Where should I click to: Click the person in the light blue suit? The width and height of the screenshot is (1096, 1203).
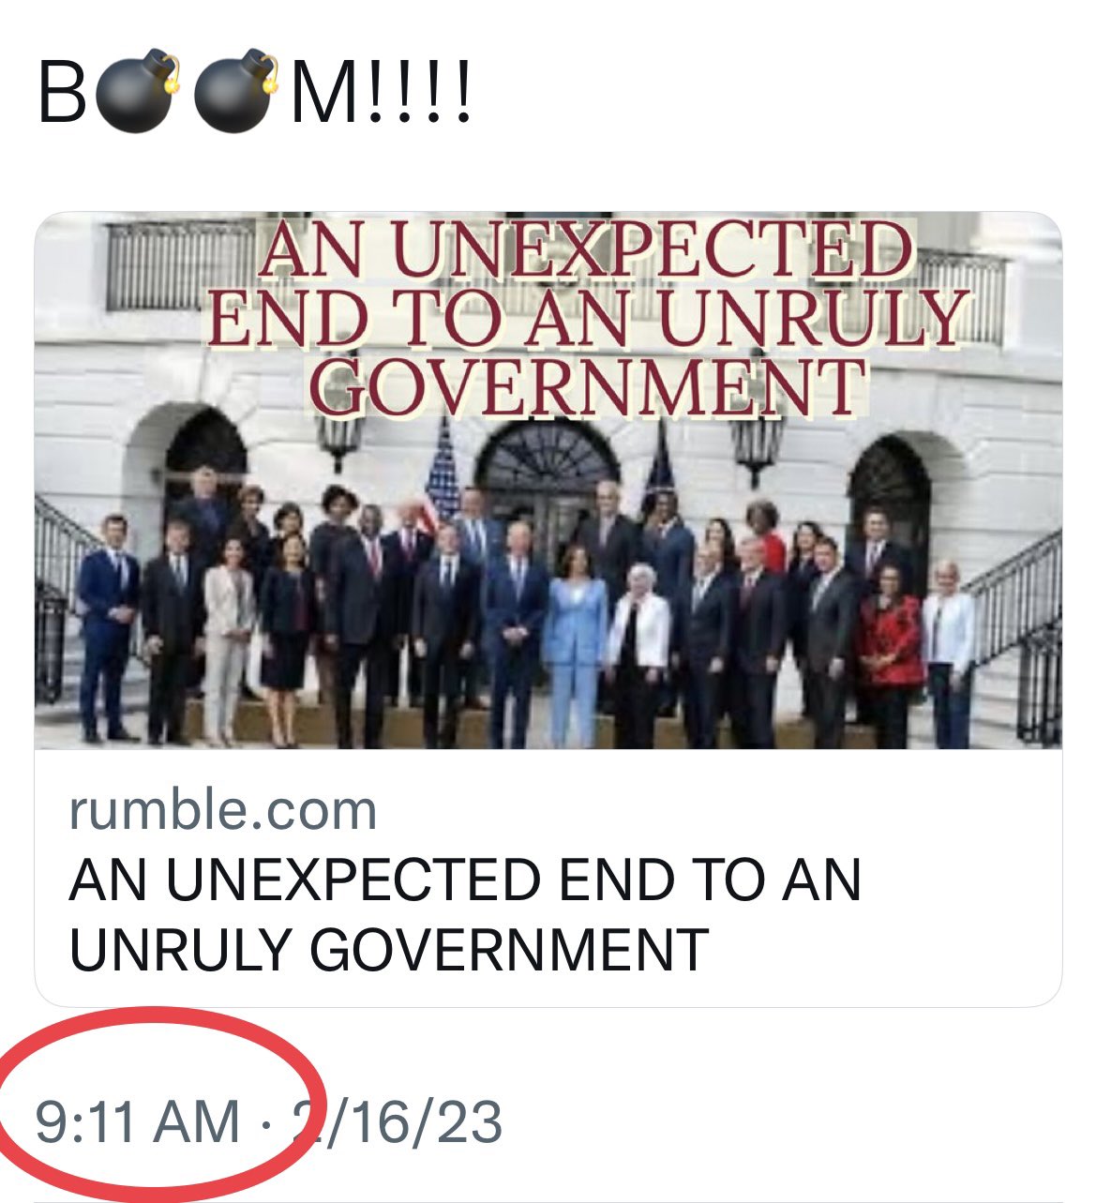tap(574, 644)
